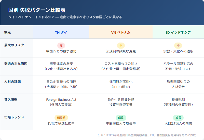Click the 成長 badge above 中間層拡大で成長中
This screenshot has width=204, height=140.
click(121, 118)
